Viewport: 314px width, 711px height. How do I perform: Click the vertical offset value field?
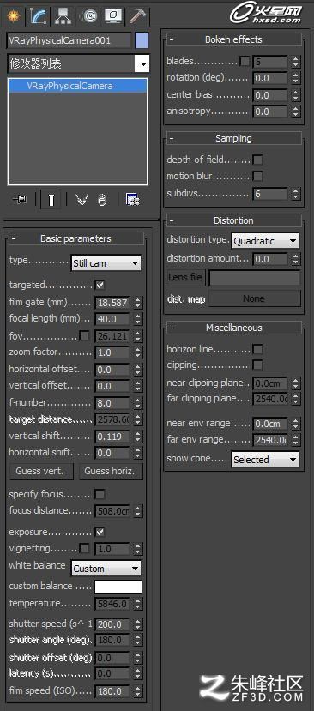point(112,386)
